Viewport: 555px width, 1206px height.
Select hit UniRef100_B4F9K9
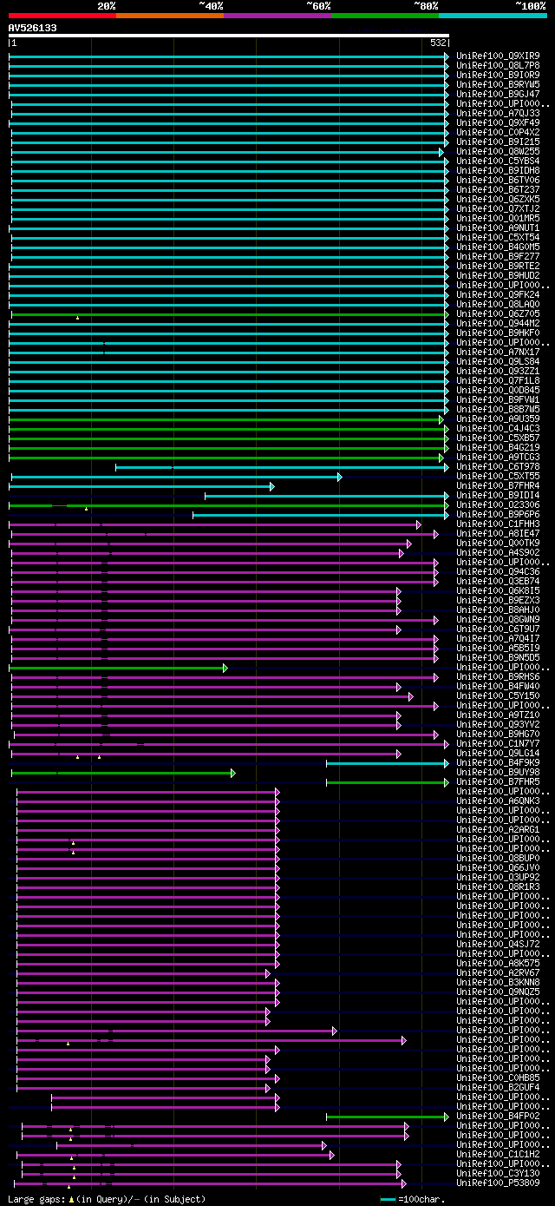498,762
